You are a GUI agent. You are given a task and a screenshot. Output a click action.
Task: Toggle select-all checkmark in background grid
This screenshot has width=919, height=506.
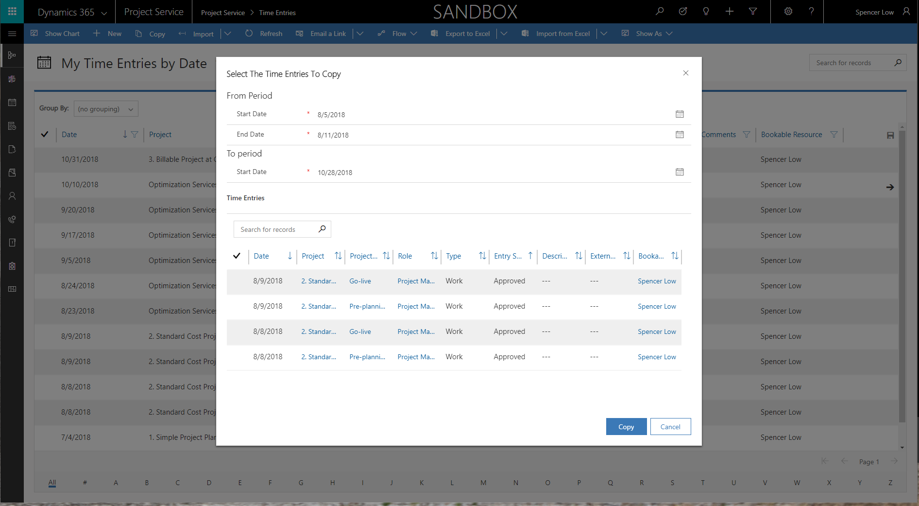click(45, 134)
